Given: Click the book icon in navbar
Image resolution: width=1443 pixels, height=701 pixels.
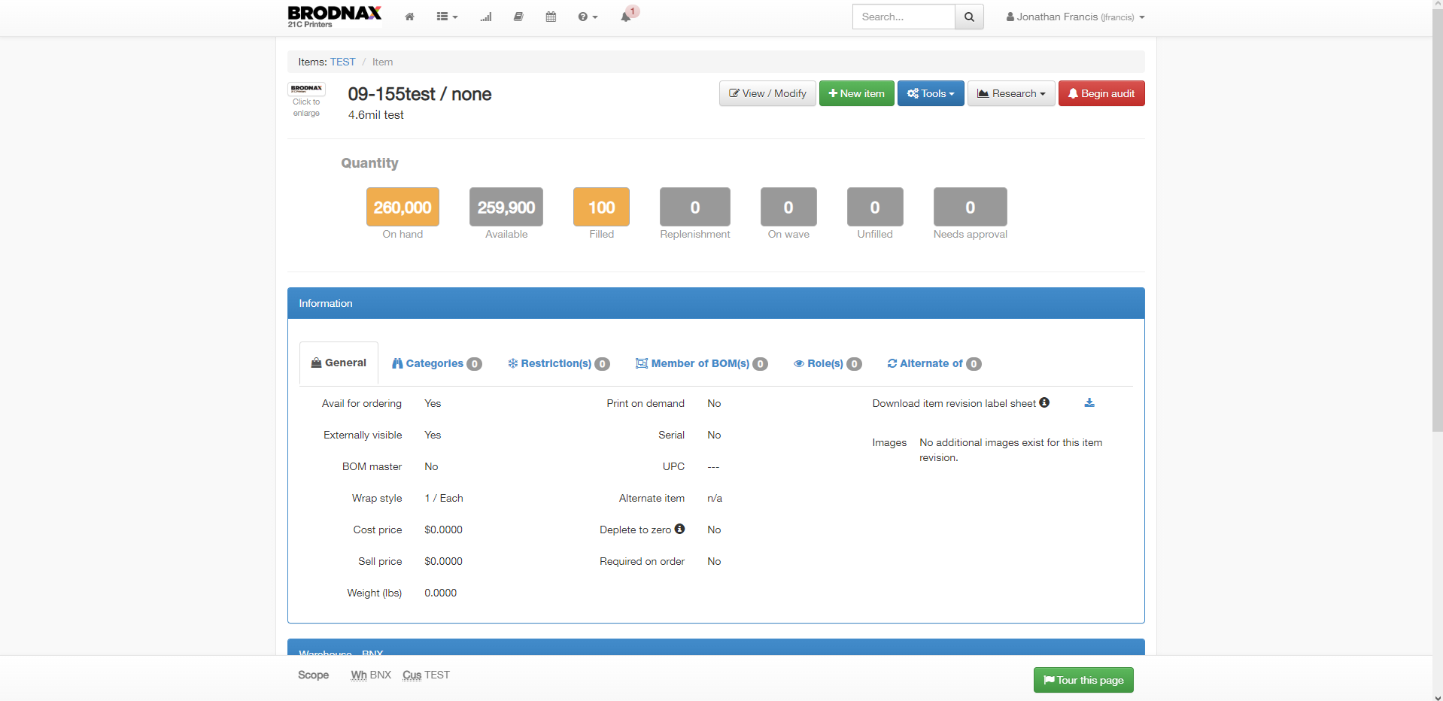Looking at the screenshot, I should [x=518, y=17].
